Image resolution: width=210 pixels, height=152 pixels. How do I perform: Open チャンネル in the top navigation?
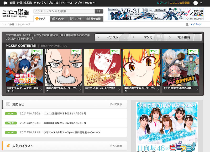(x=40, y=3)
